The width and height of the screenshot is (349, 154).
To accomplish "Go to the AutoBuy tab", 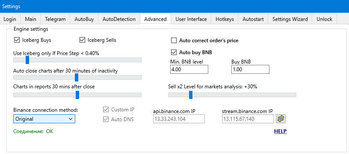I will (x=84, y=19).
